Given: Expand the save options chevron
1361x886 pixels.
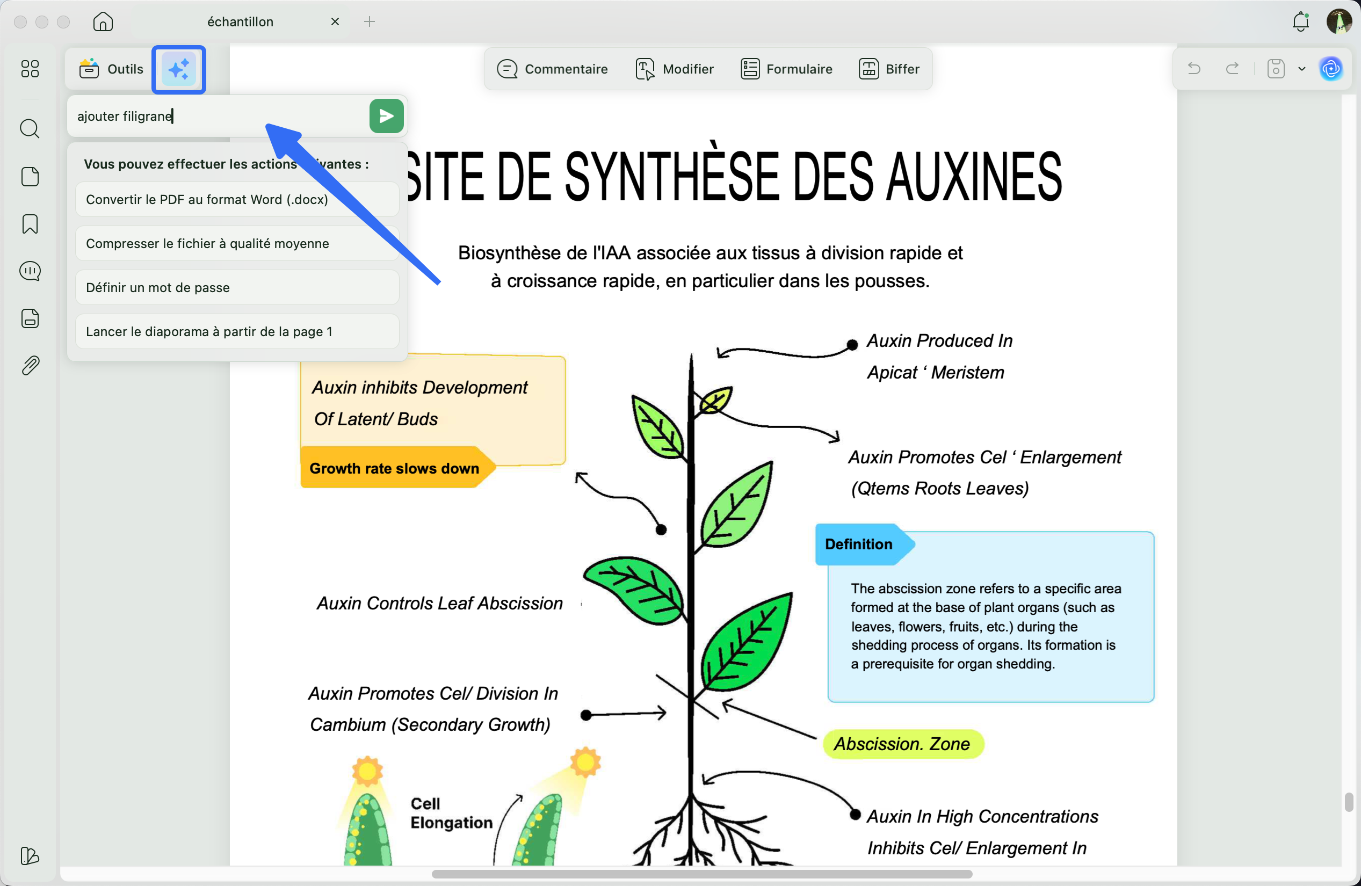Looking at the screenshot, I should tap(1302, 69).
